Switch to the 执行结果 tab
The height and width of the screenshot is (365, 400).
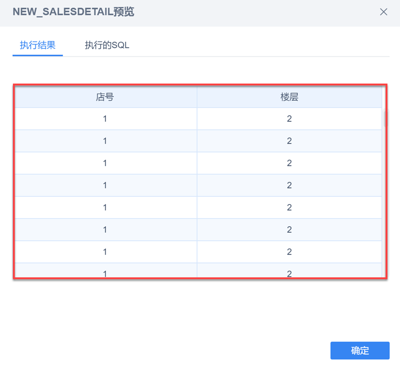pos(38,45)
